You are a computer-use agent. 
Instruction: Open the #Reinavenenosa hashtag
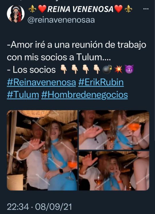(41, 82)
